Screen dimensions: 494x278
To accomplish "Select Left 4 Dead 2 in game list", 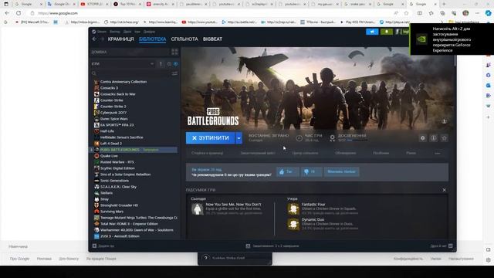I will tap(111, 144).
